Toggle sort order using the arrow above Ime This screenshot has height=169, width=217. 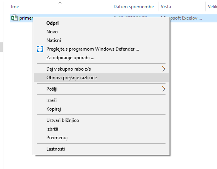point(60,2)
